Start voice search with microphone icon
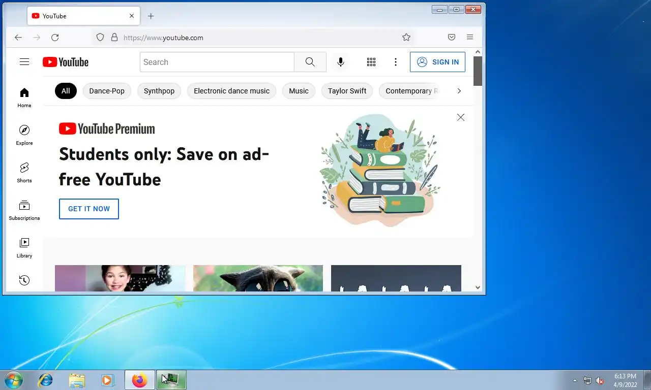The width and height of the screenshot is (651, 390). click(x=341, y=62)
